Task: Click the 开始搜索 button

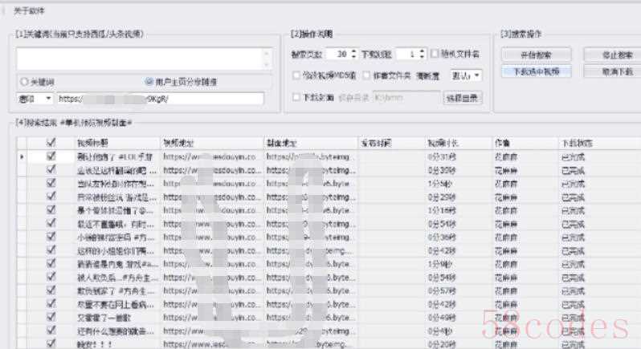Action: point(536,55)
